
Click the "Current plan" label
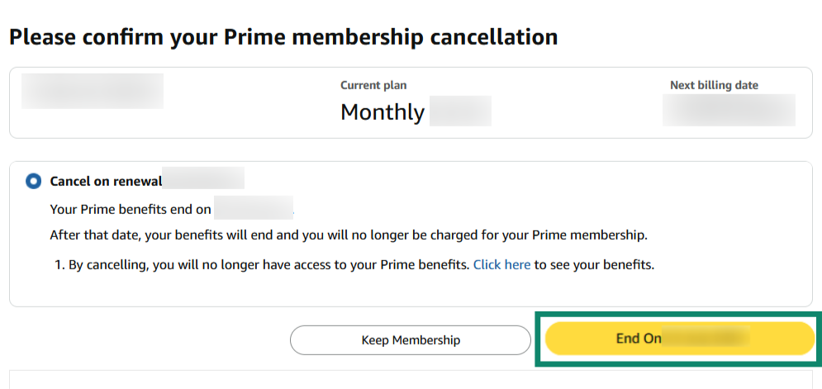373,85
